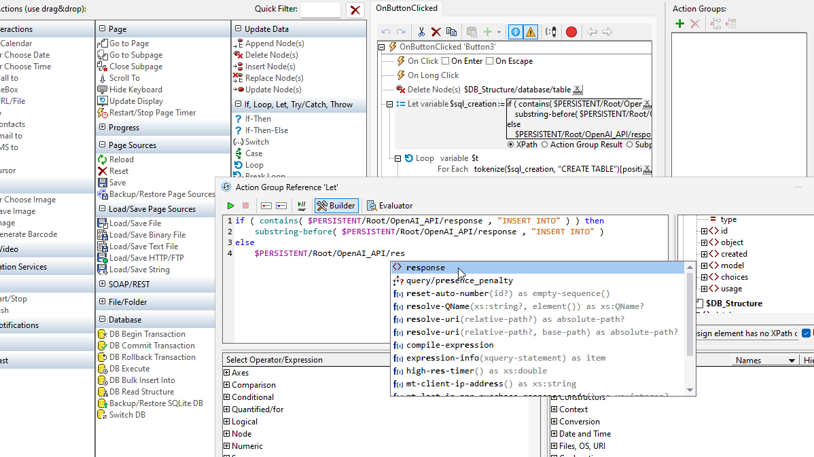Add a new action with the green plus icon

pos(486,31)
